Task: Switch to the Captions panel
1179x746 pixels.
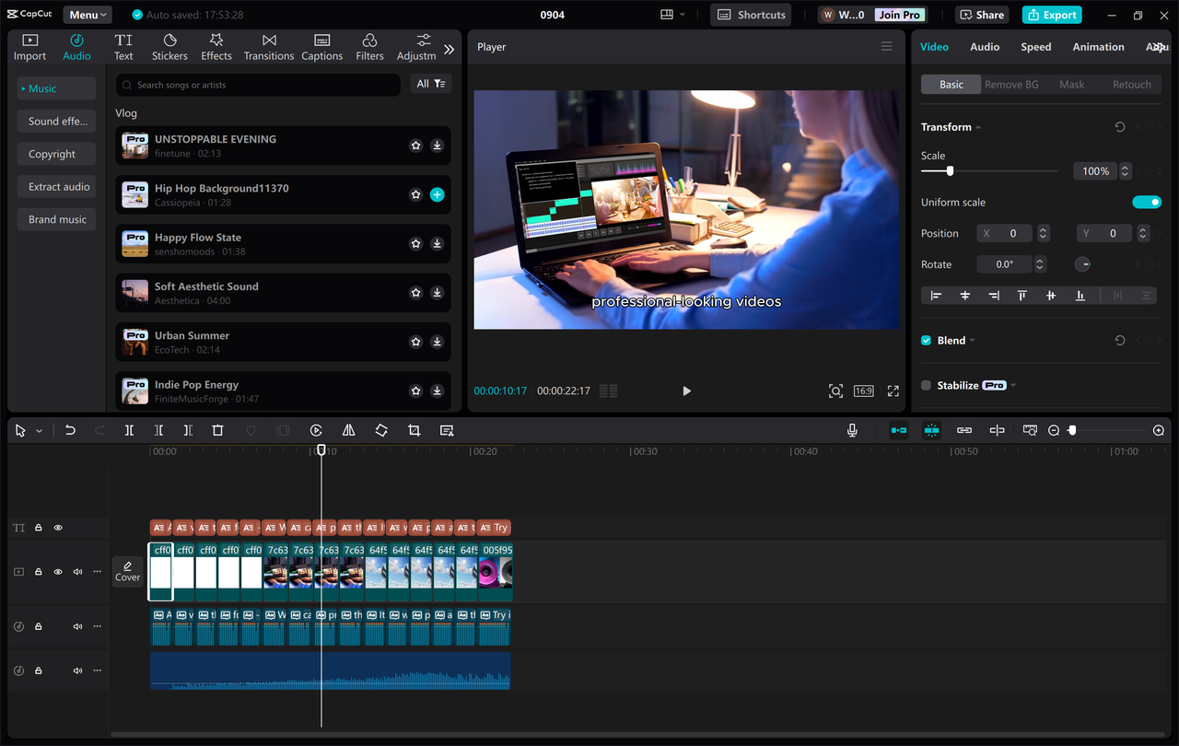Action: [321, 46]
